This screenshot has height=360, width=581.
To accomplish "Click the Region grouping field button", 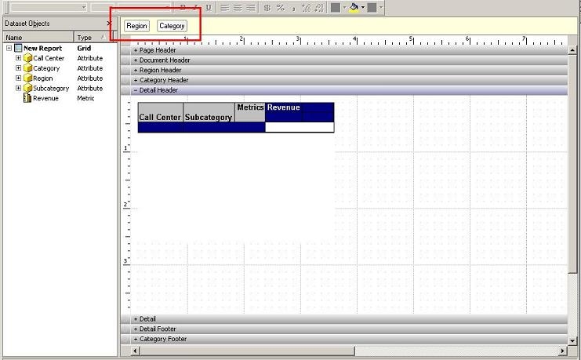I will [136, 26].
